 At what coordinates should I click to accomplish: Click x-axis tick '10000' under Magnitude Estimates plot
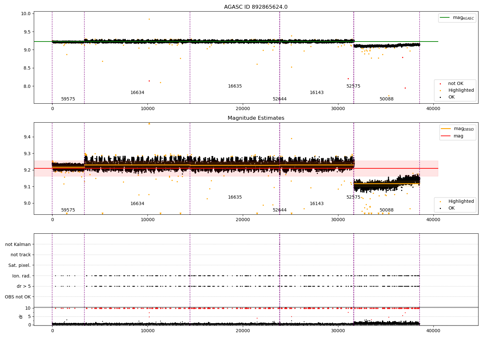tap(147, 220)
